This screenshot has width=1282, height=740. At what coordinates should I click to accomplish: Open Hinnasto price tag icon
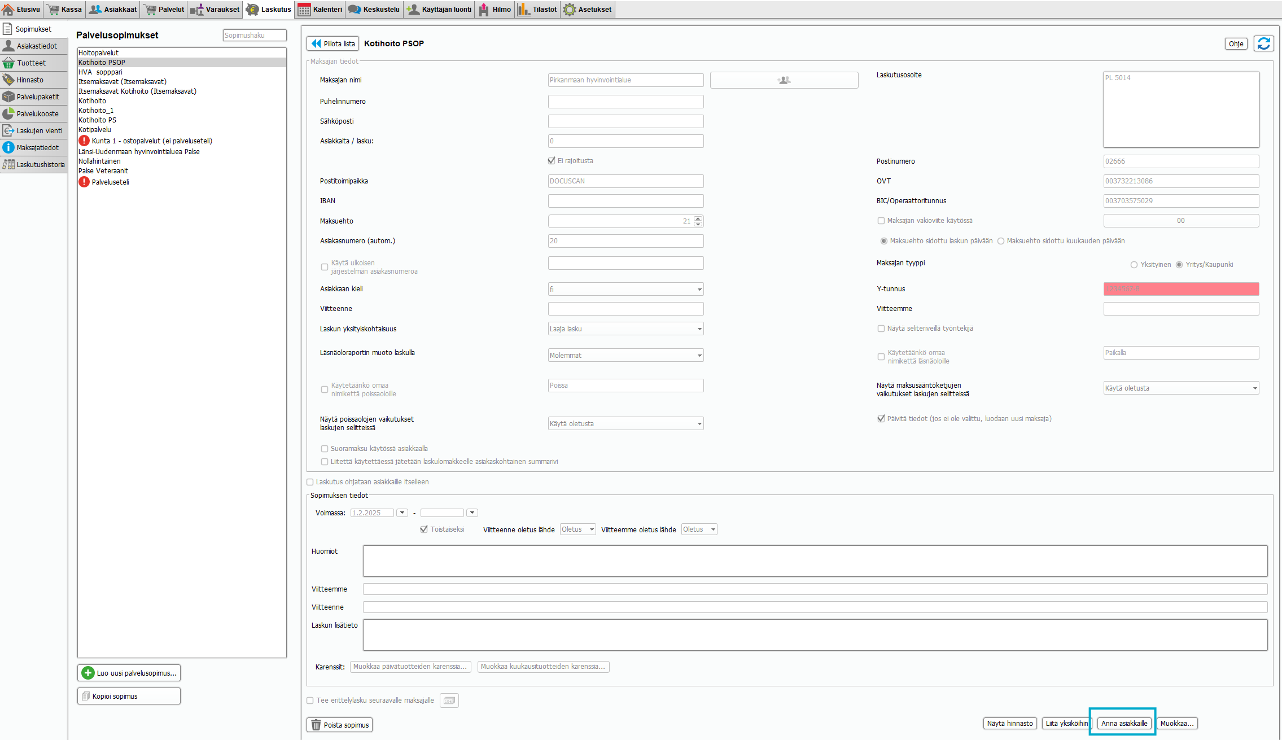click(8, 80)
